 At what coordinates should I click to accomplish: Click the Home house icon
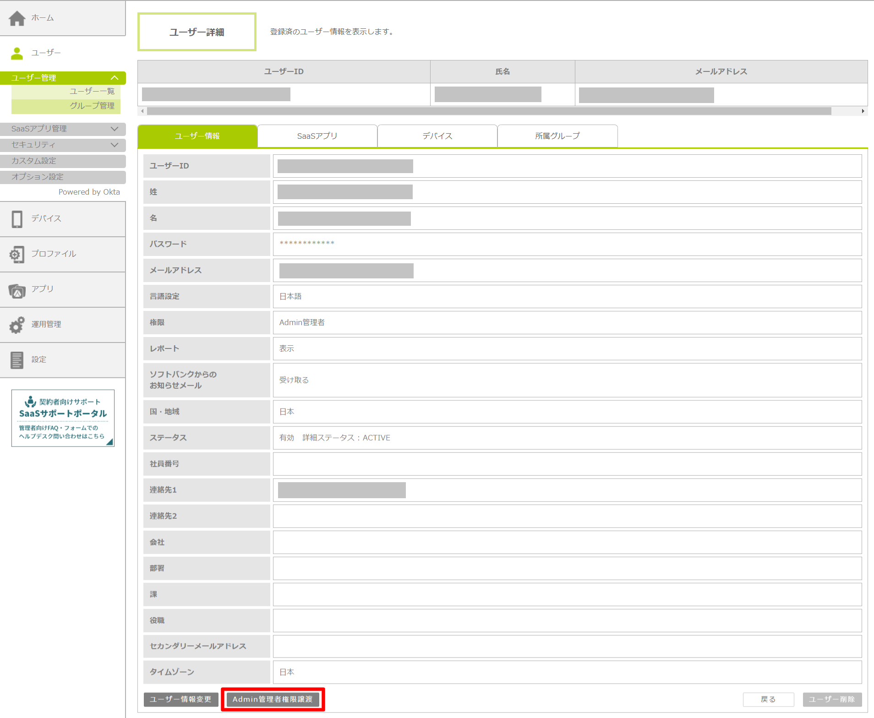tap(17, 18)
